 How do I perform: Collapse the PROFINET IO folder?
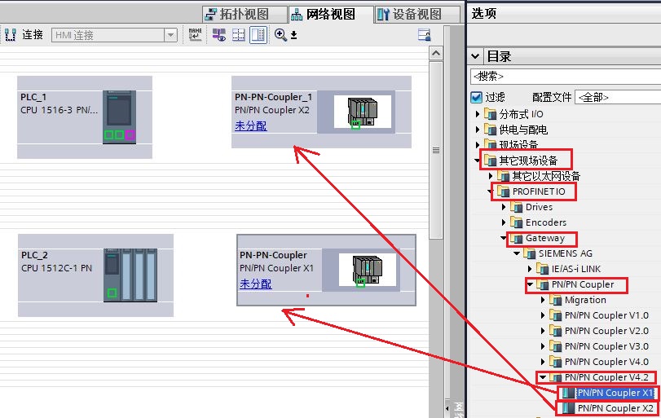click(491, 191)
